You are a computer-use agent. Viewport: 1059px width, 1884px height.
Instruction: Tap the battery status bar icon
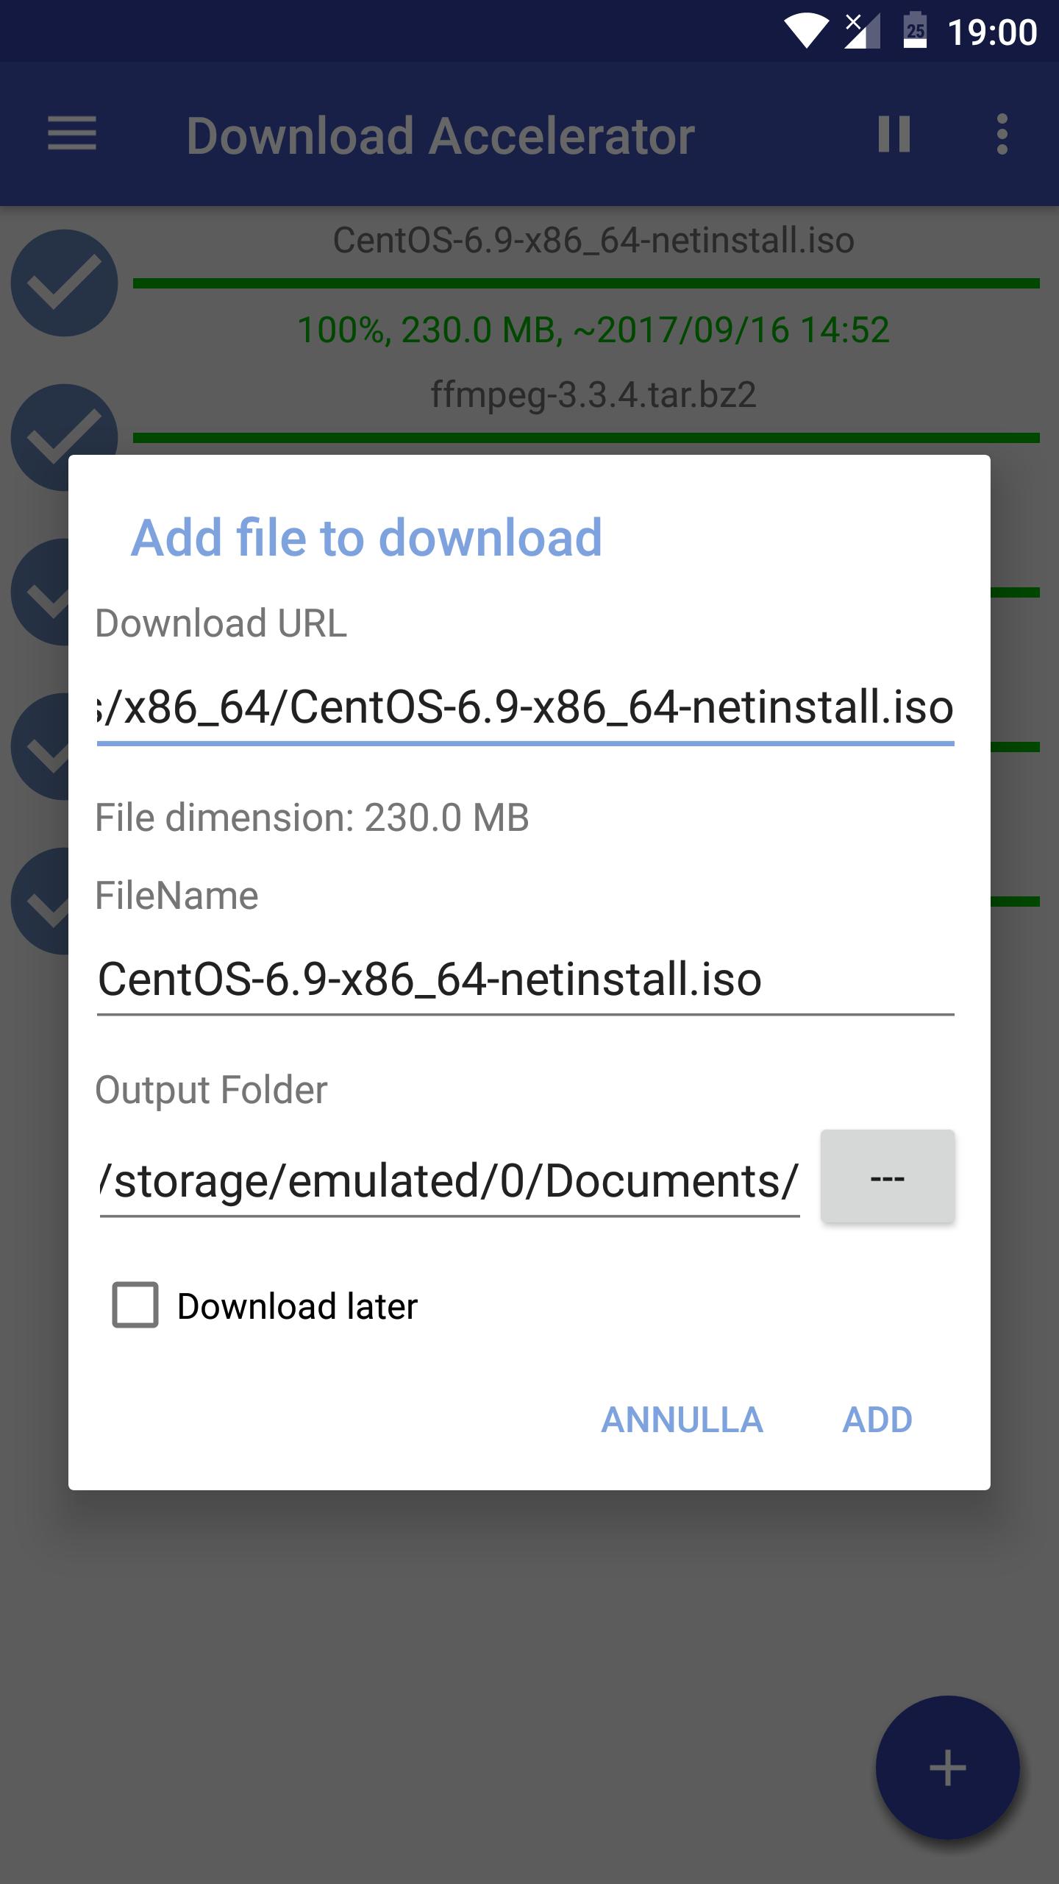[x=915, y=30]
